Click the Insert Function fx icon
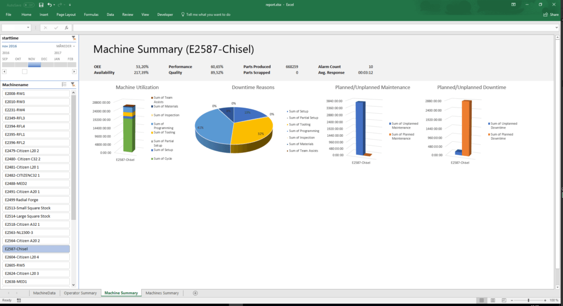563x306 pixels. (66, 27)
